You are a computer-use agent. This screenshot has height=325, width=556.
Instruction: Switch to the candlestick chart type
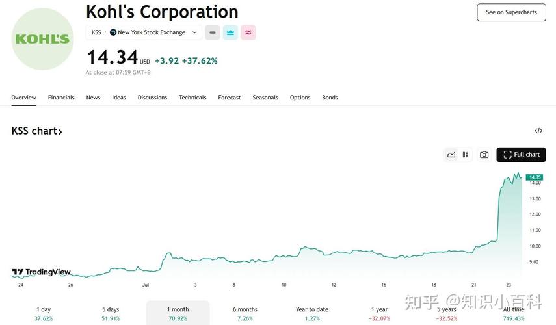point(466,155)
